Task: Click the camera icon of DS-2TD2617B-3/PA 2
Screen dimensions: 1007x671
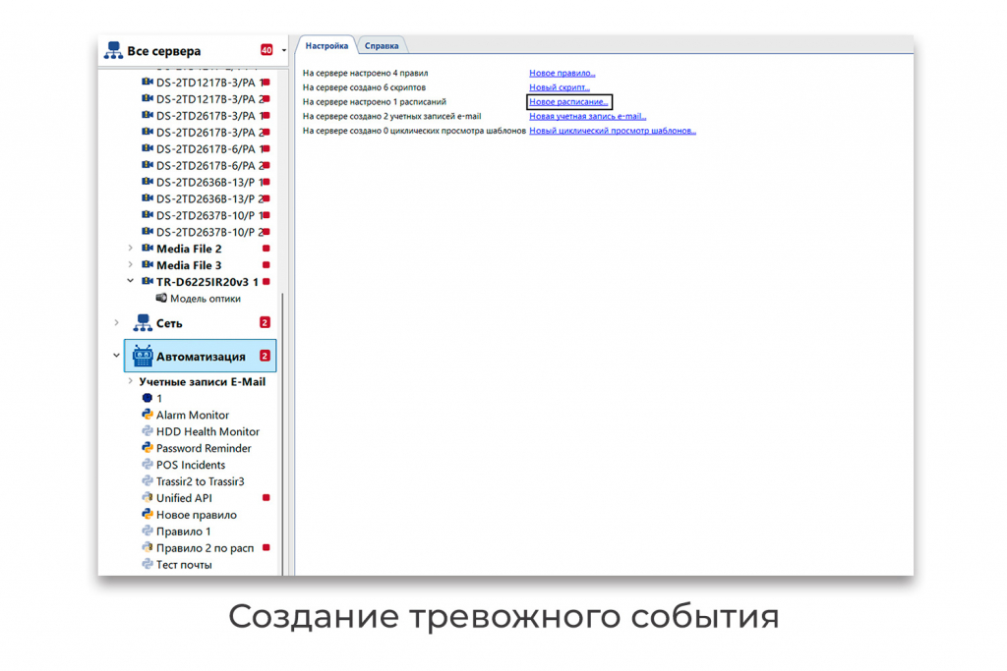Action: (148, 133)
